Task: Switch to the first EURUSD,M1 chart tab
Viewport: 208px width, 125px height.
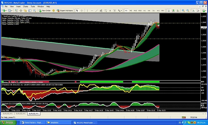Action: click(8, 114)
